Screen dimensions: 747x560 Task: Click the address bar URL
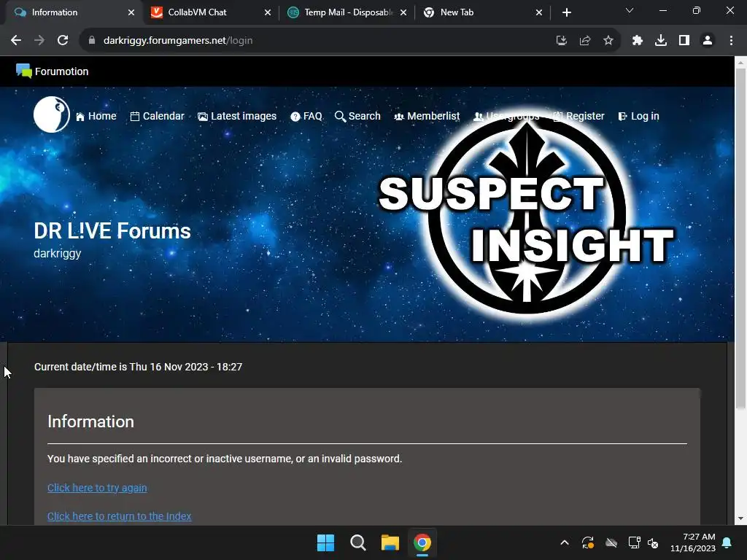[x=178, y=41]
